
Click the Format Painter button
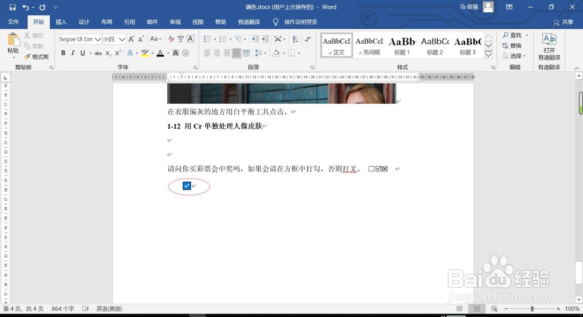click(36, 57)
